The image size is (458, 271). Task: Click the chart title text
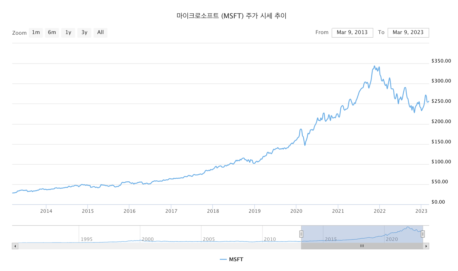232,16
